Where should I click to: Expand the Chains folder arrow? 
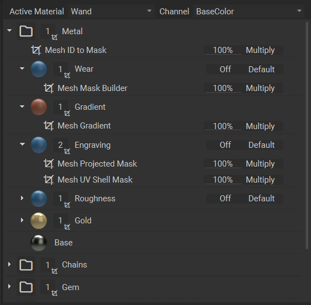point(9,264)
